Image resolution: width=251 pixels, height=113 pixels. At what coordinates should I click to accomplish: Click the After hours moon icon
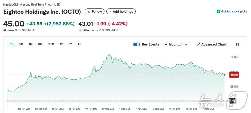80,30
